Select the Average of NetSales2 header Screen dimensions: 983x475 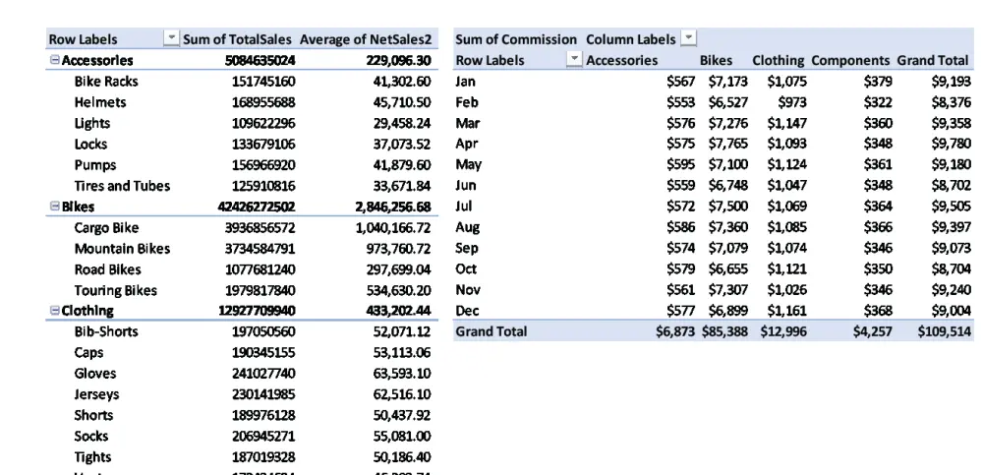366,39
